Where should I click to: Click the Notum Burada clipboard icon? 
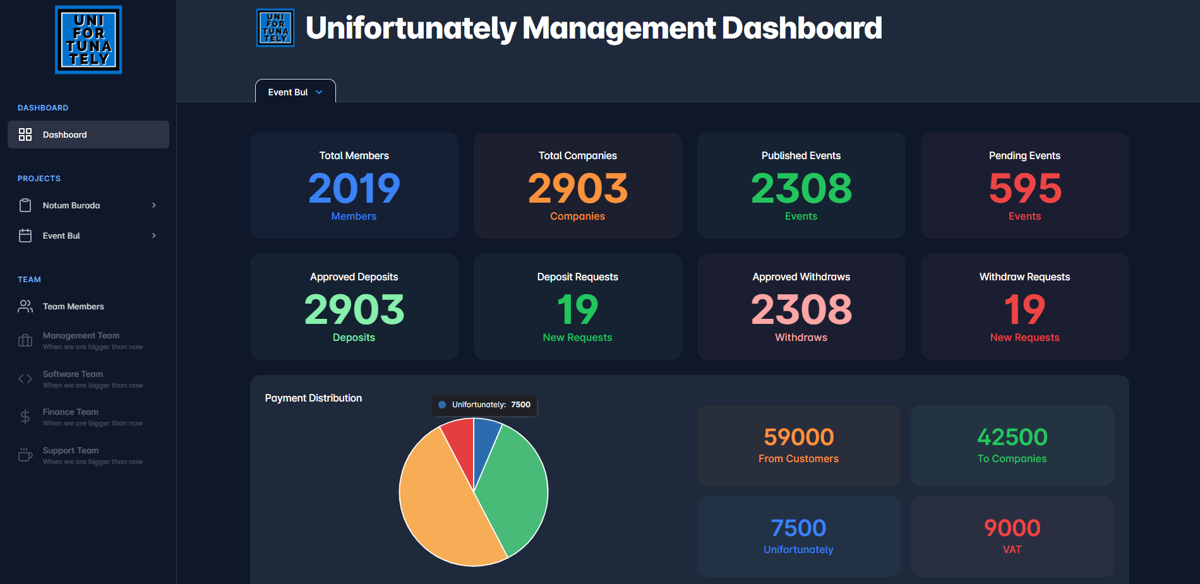point(25,205)
